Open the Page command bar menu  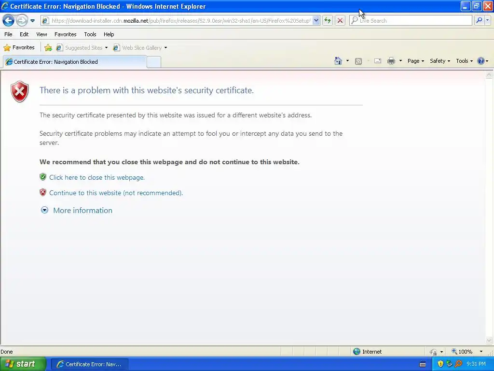click(x=415, y=61)
